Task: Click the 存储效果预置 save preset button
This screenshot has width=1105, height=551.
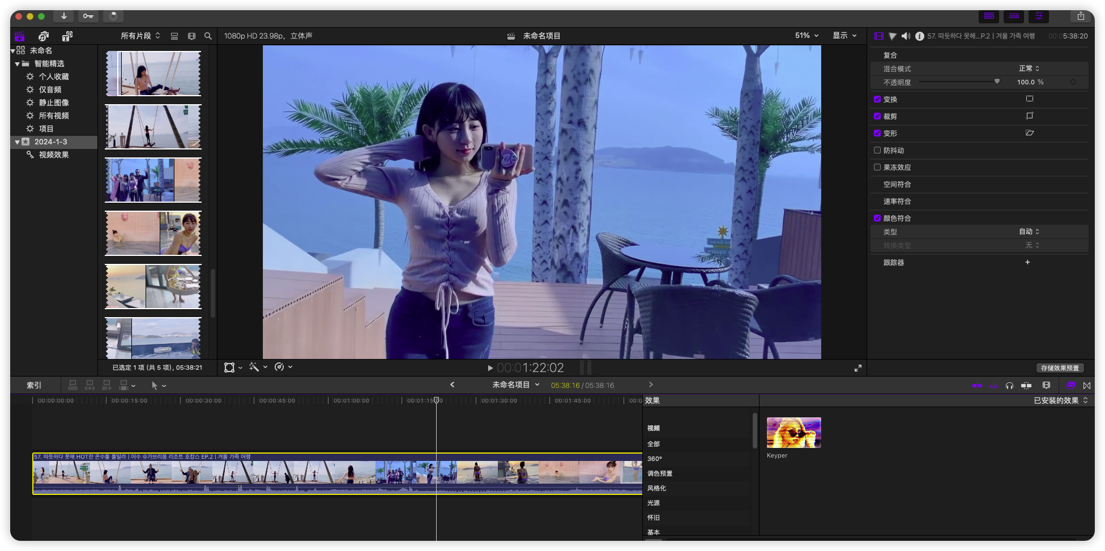Action: pos(1060,368)
